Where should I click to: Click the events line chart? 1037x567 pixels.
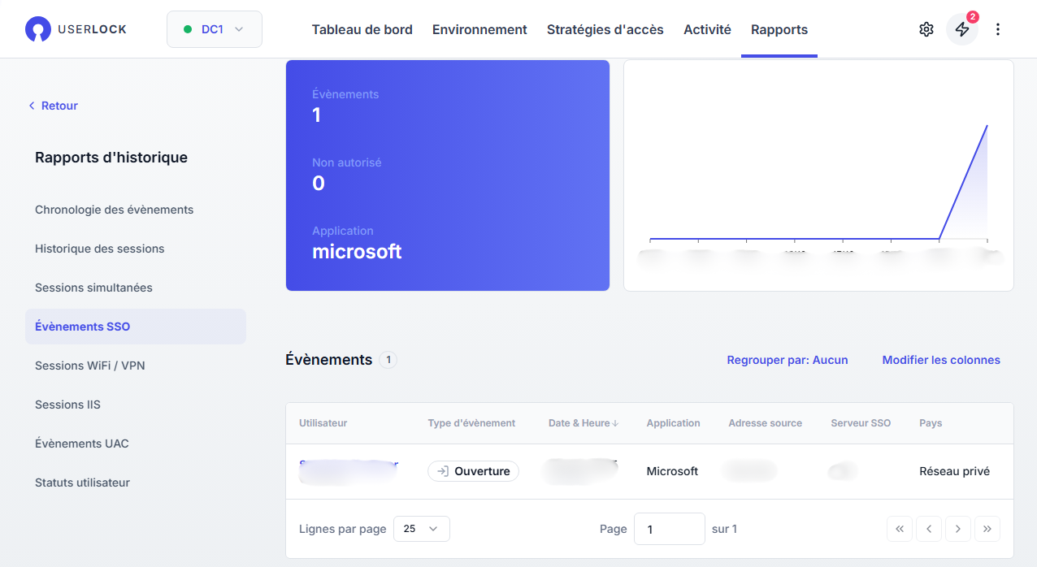(x=818, y=175)
